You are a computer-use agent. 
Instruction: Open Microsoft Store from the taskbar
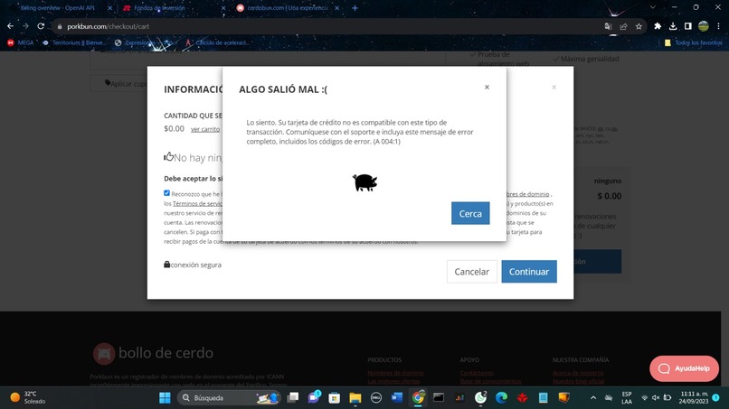pyautogui.click(x=335, y=398)
